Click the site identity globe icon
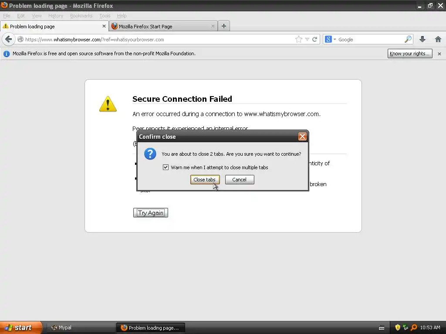Image resolution: width=446 pixels, height=334 pixels. click(x=20, y=40)
